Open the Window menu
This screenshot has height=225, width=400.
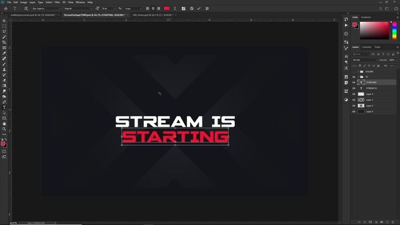click(81, 2)
